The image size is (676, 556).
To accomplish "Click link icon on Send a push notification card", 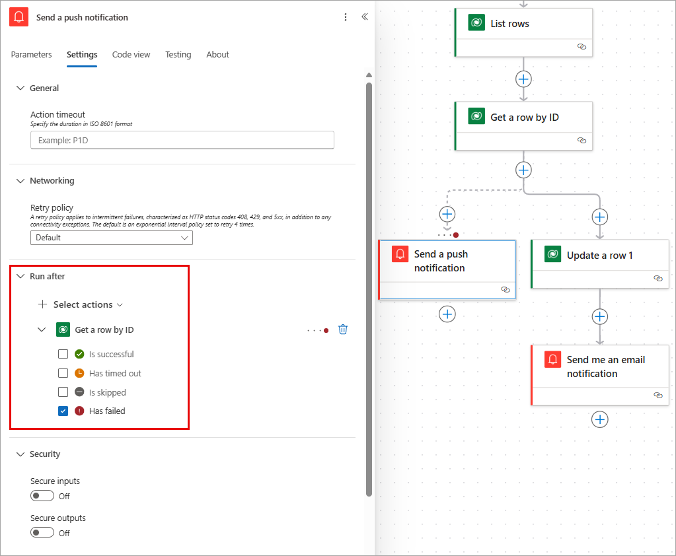I will (x=506, y=289).
